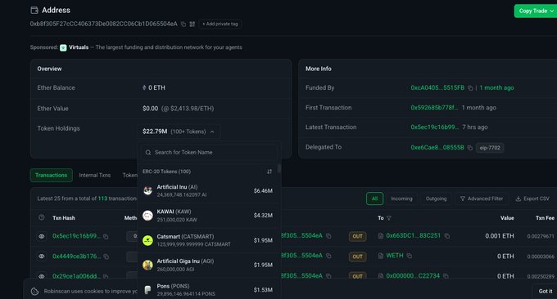
Task: Copy the Delegated To address
Action: click(469, 148)
